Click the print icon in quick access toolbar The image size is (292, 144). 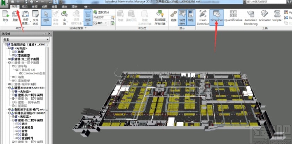[x=32, y=2]
